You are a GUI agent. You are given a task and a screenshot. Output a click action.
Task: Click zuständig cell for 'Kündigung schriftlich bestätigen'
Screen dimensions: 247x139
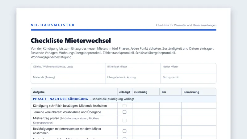pos(146,105)
